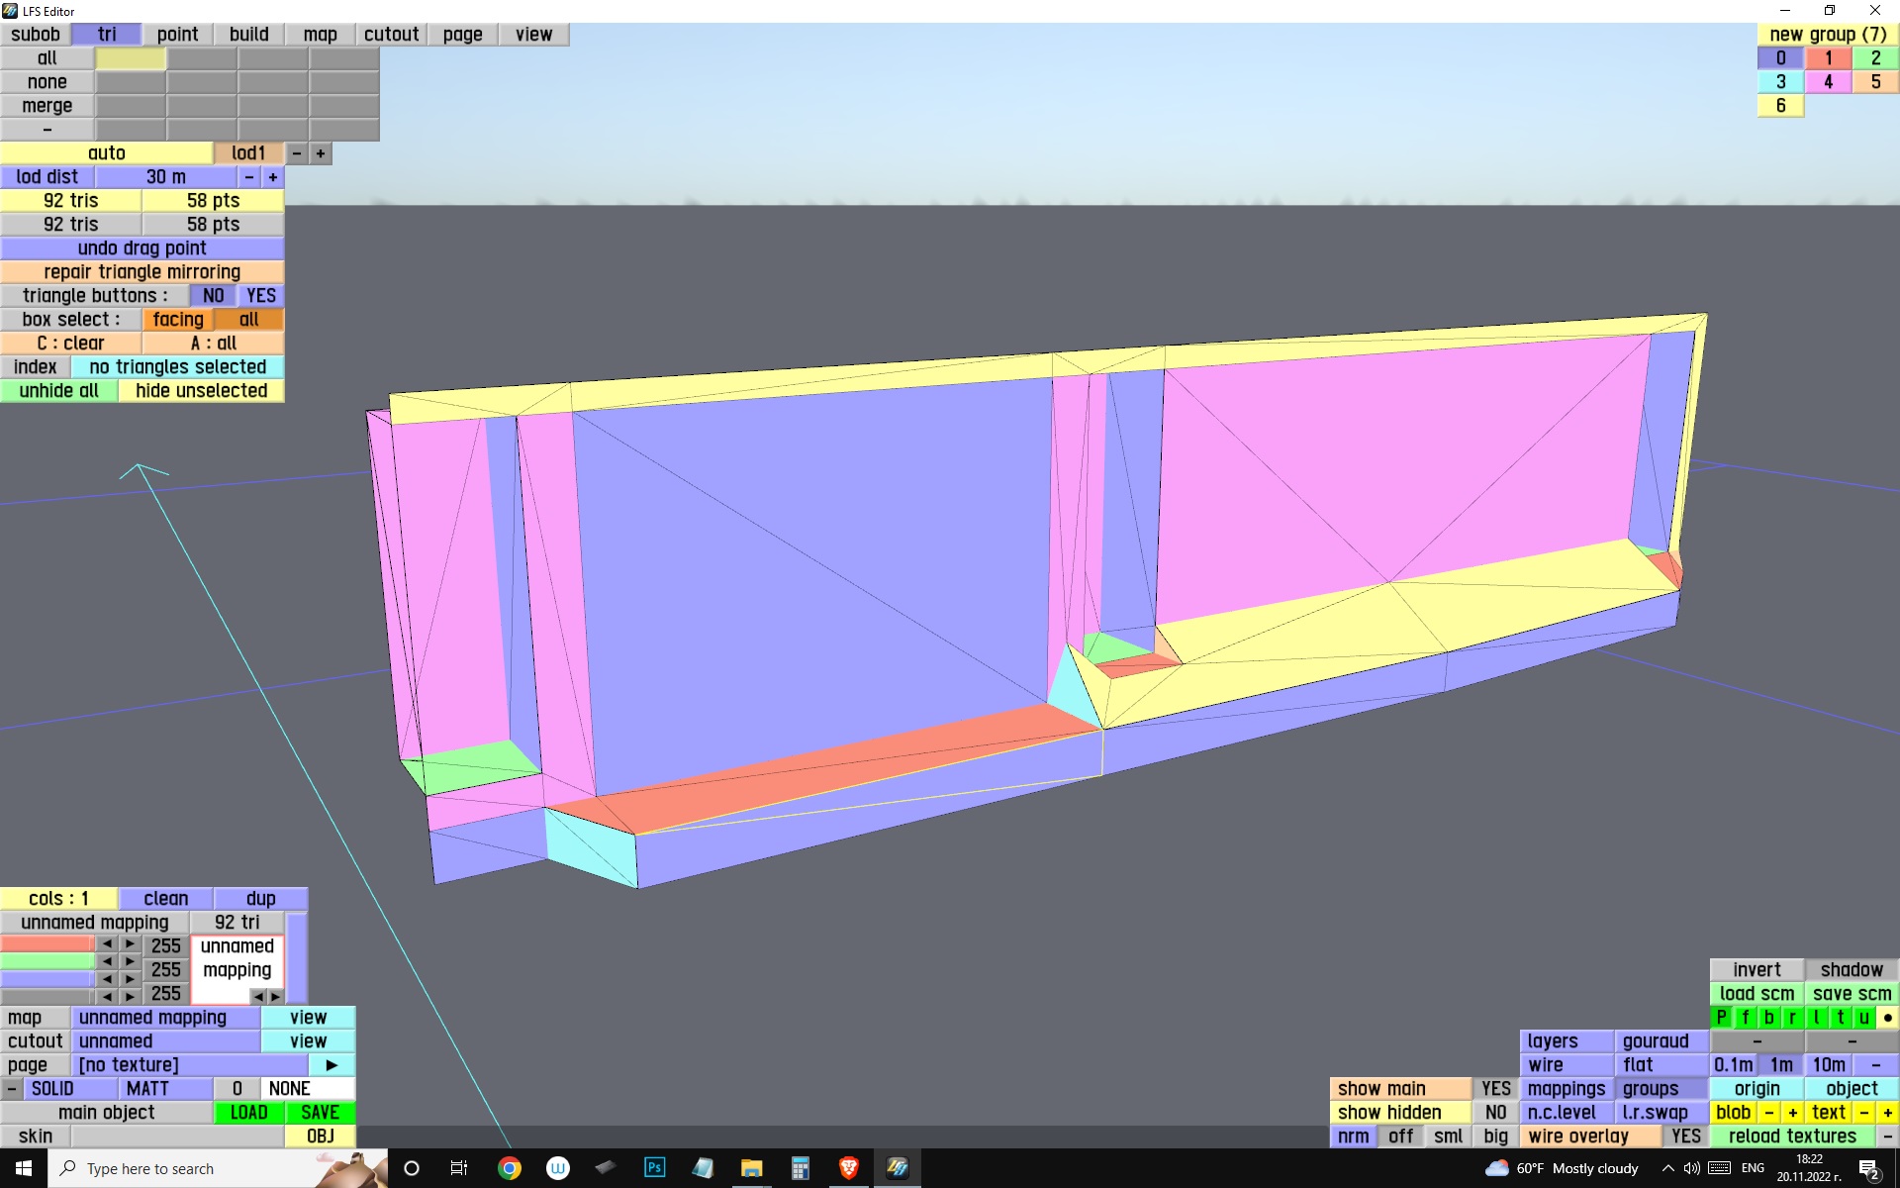Image resolution: width=1900 pixels, height=1188 pixels.
Task: Click the SAVE main object button
Action: pos(320,1113)
